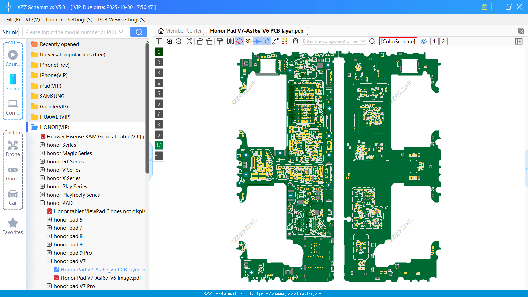Select the paint roller tool
This screenshot has height=297, width=528.
point(220,41)
